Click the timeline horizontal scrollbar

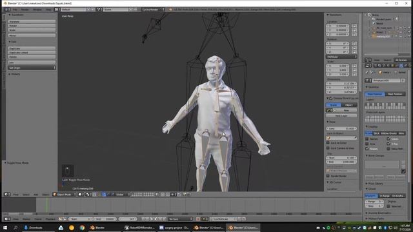click(x=182, y=214)
